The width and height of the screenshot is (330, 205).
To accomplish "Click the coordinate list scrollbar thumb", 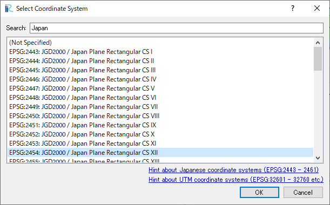I will click(x=318, y=59).
